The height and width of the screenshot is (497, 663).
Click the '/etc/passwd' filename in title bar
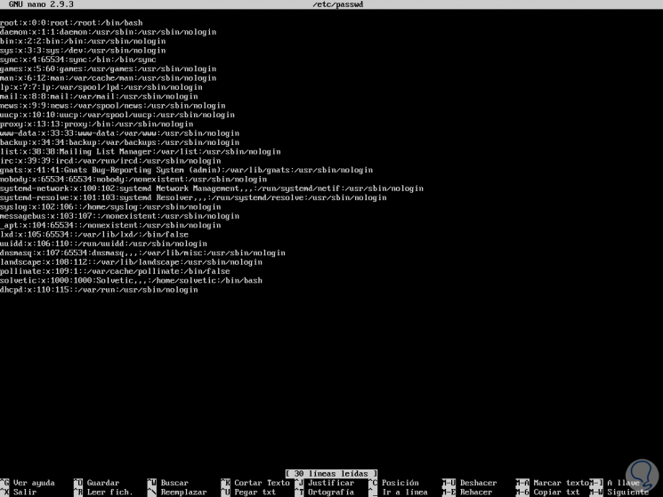337,4
